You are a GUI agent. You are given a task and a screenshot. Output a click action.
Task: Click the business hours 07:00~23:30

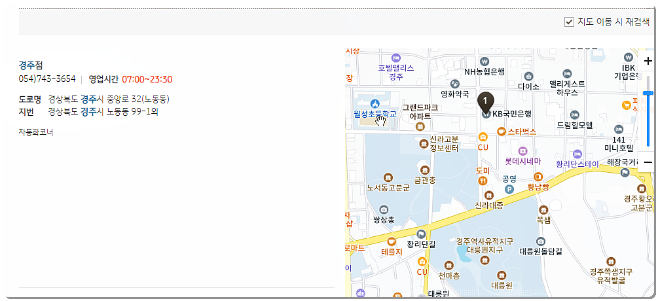coord(147,79)
